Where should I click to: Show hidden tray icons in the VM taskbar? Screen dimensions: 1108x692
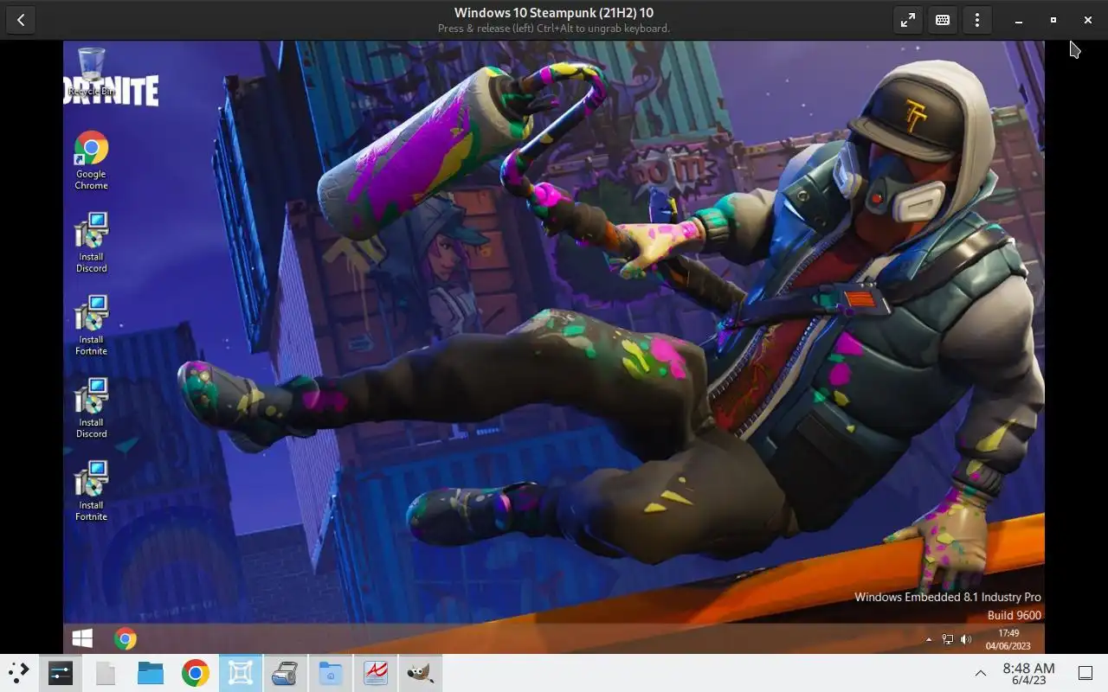pyautogui.click(x=929, y=640)
